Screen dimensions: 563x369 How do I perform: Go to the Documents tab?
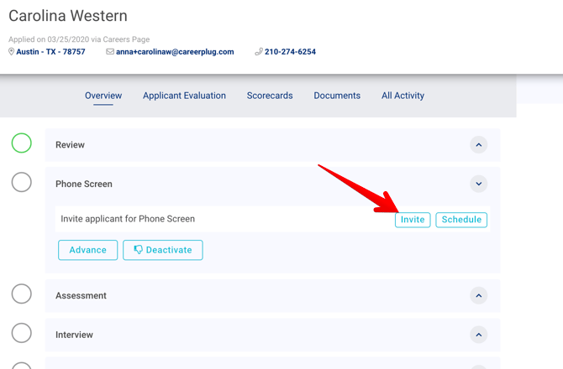(337, 96)
